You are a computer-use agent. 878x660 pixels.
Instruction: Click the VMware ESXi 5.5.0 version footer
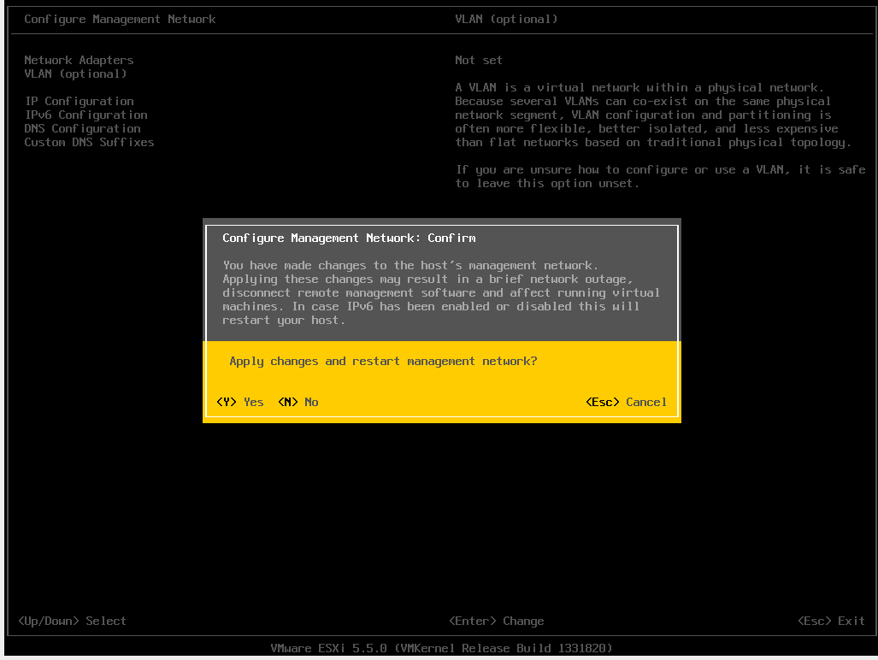pyautogui.click(x=441, y=648)
